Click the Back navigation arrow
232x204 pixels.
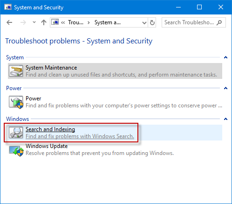pyautogui.click(x=9, y=22)
